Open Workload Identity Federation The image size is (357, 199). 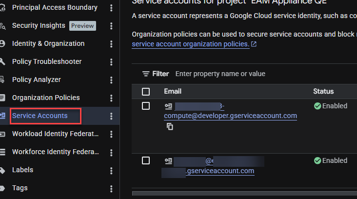pos(55,134)
